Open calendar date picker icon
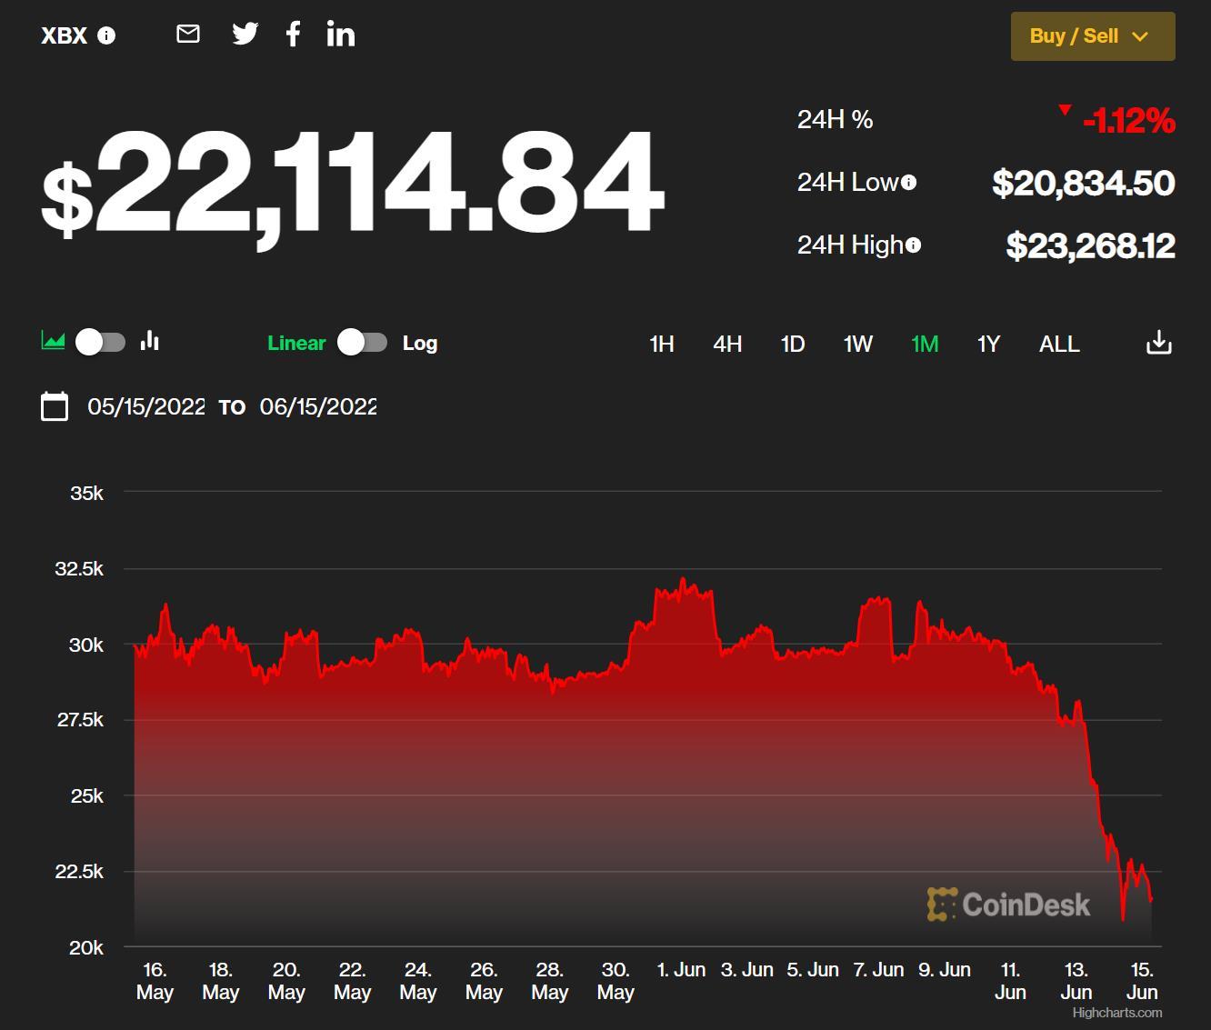The image size is (1211, 1030). click(55, 406)
